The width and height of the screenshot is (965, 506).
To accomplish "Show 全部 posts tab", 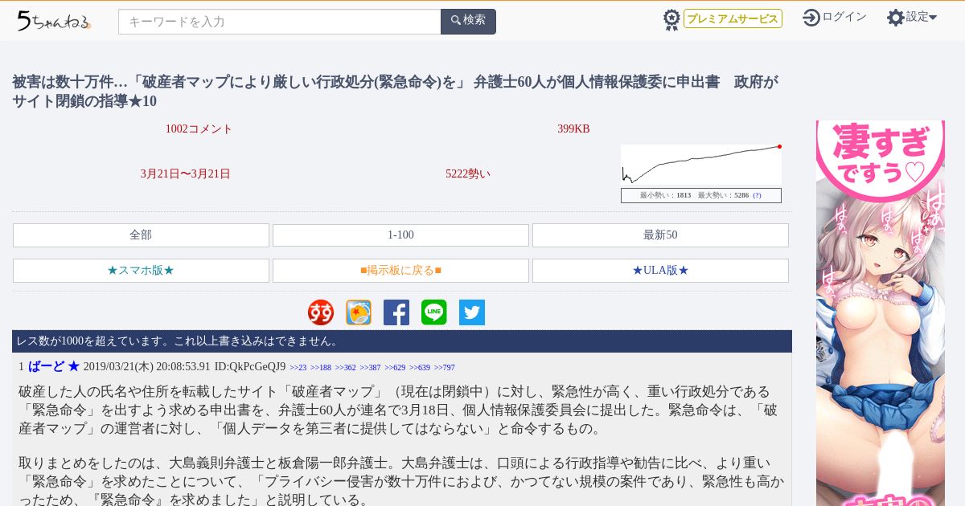I will click(141, 235).
